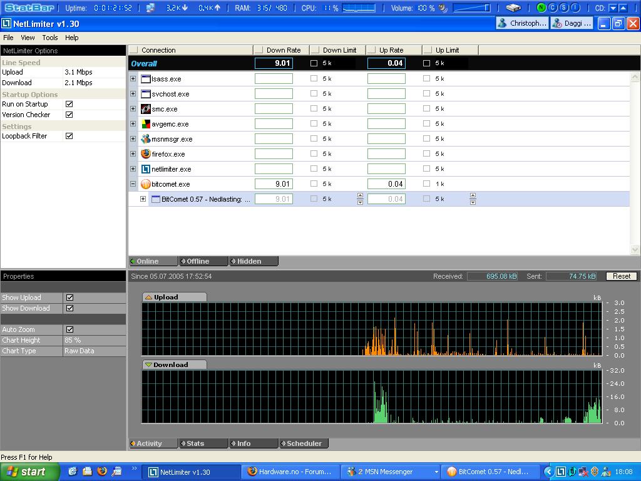Image resolution: width=641 pixels, height=481 pixels.
Task: Open Firefox from quick launch
Action: point(102,471)
